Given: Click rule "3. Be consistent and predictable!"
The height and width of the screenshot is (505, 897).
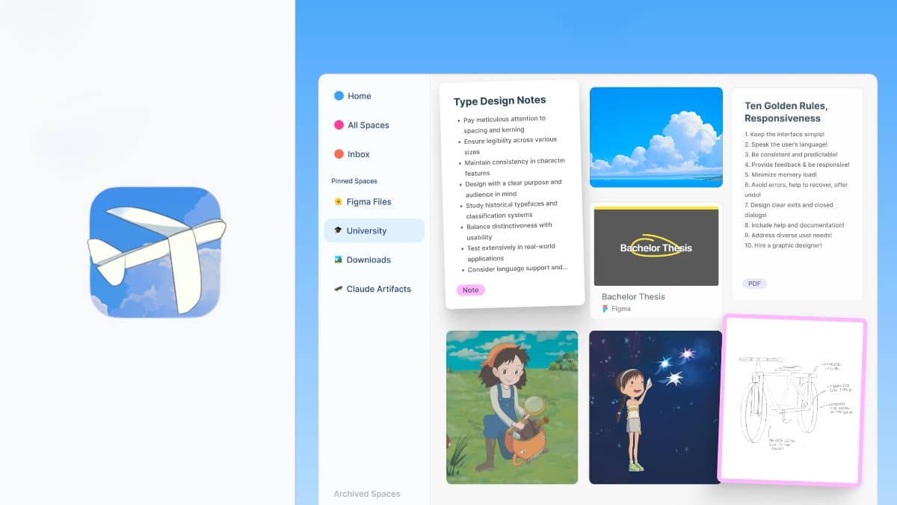Looking at the screenshot, I should click(x=792, y=154).
